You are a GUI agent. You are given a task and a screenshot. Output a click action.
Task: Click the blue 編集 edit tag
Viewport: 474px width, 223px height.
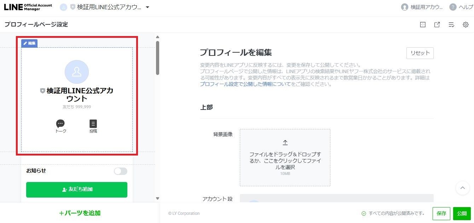pos(29,43)
